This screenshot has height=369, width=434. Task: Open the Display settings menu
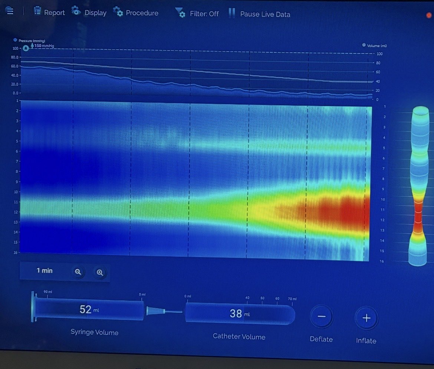point(89,12)
